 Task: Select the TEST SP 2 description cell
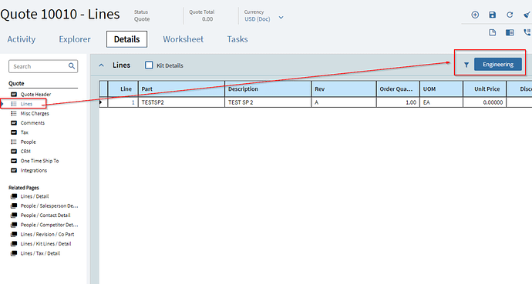(268, 102)
